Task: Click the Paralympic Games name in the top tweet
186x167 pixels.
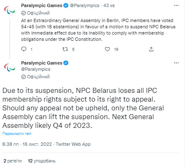Action: (x=41, y=5)
